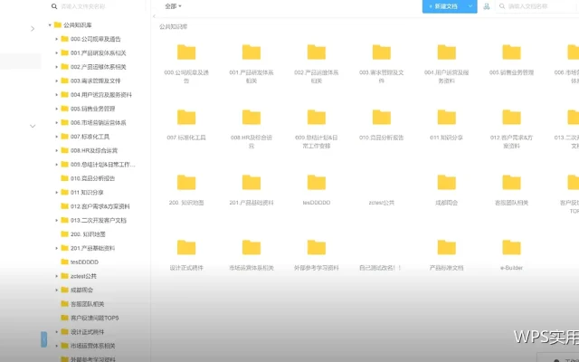The image size is (579, 362).
Task: Select 成都周会 in the tree
Action: point(81,290)
